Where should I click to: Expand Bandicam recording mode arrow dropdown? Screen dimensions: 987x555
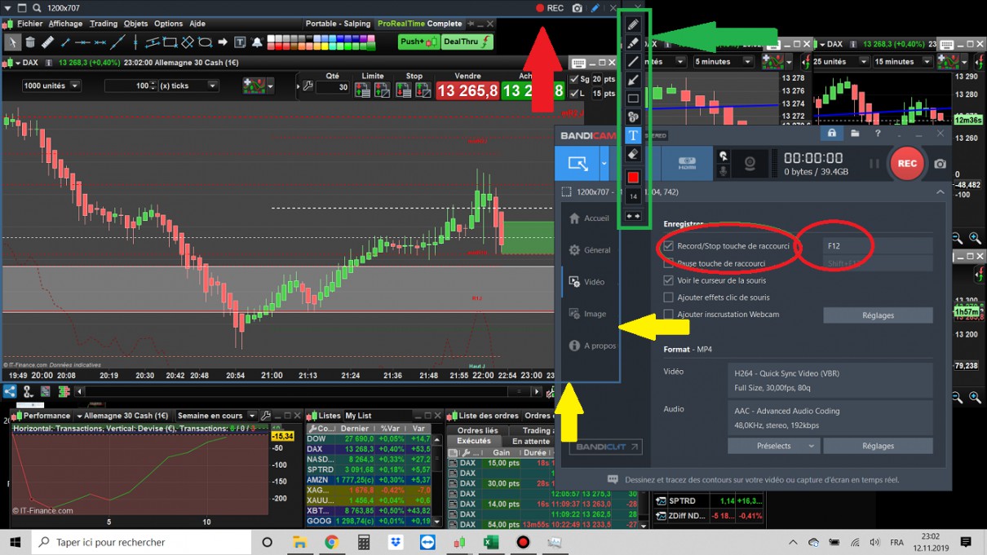point(604,164)
